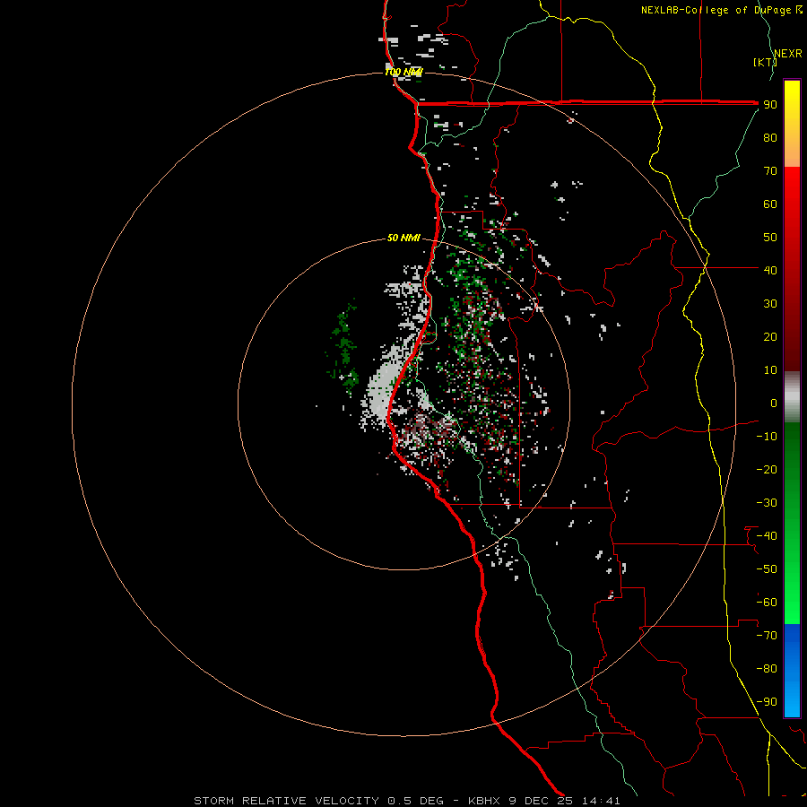This screenshot has width=807, height=807.
Task: Click the -20 value on the velocity scale
Action: coord(767,469)
